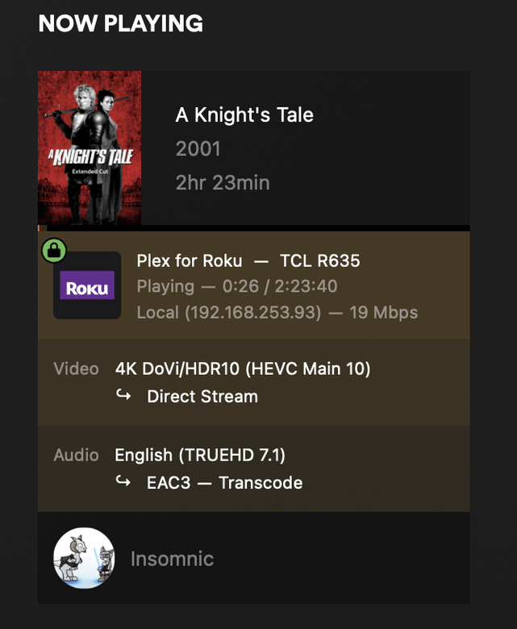517x629 pixels.
Task: Open the A Knight's Tale poster
Action: (90, 148)
